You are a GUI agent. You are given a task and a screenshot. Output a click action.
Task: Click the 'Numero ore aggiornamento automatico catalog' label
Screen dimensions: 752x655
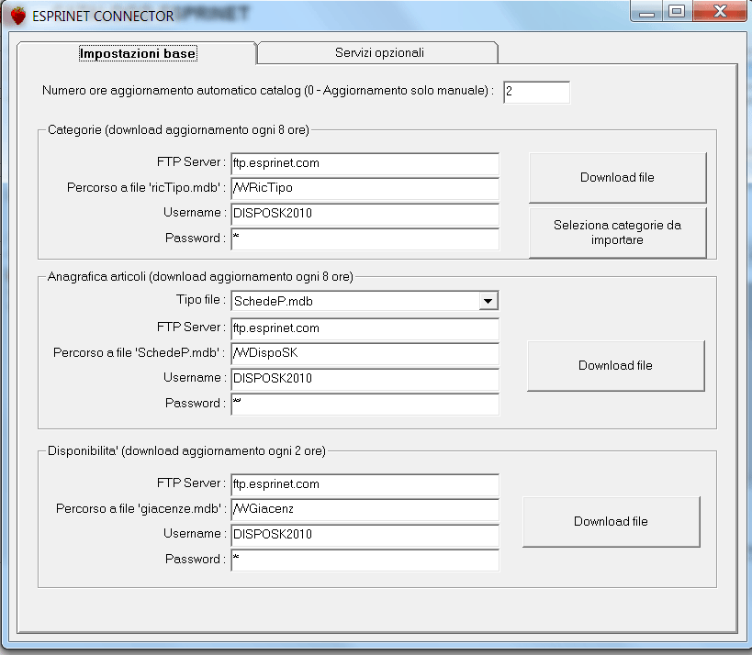(267, 91)
